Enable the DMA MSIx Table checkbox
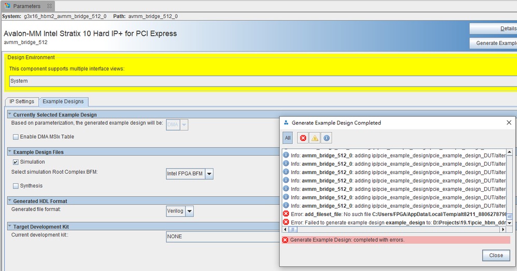This screenshot has height=271, width=517. click(16, 137)
